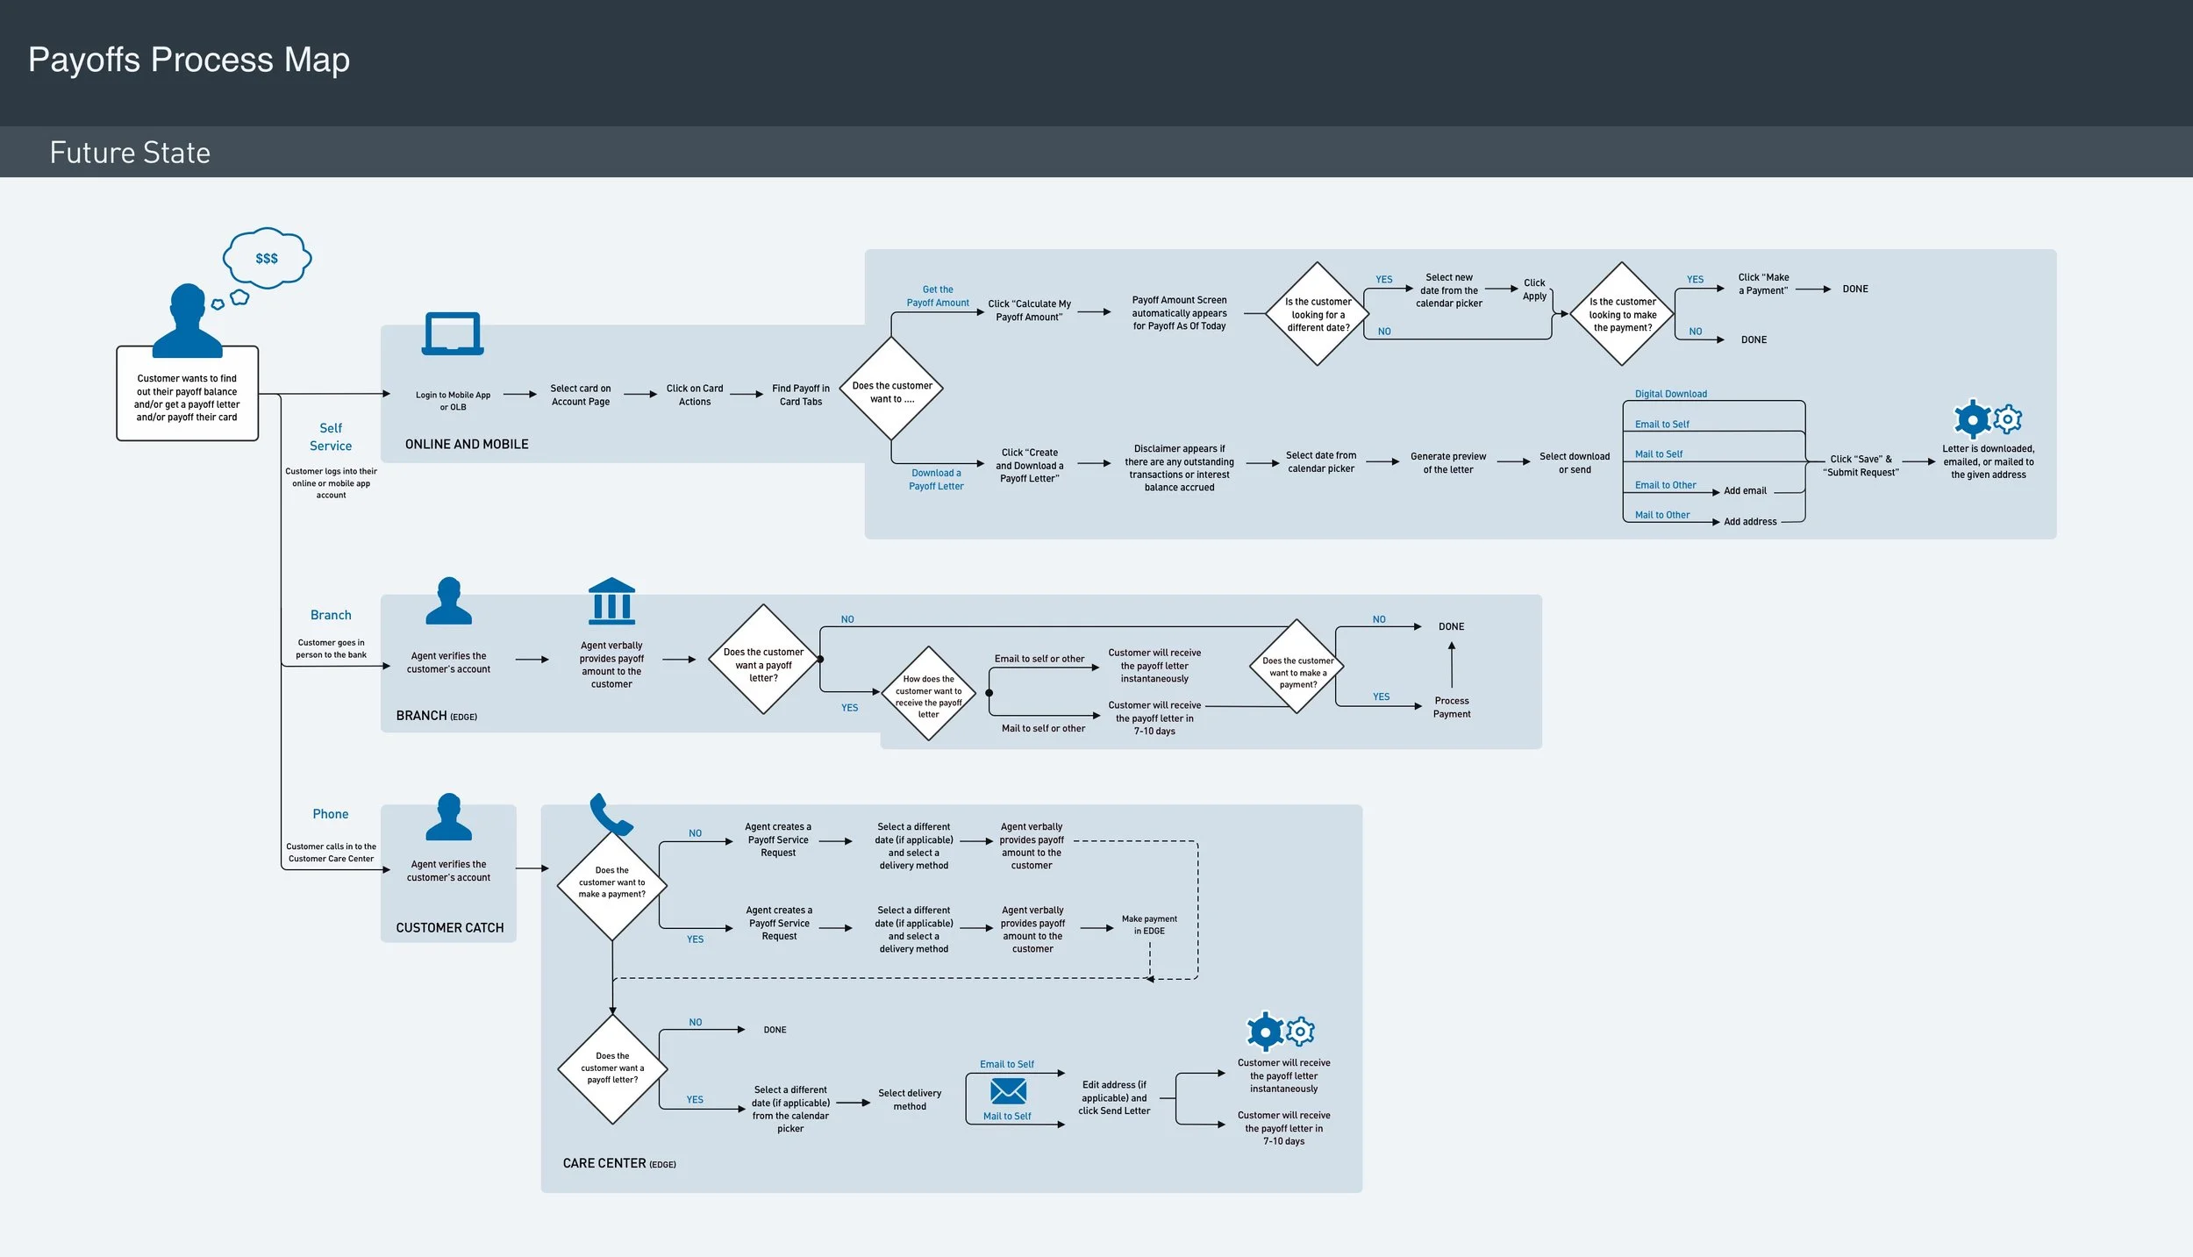Image resolution: width=2193 pixels, height=1257 pixels.
Task: Click the Branch agent person icon
Action: (x=448, y=601)
